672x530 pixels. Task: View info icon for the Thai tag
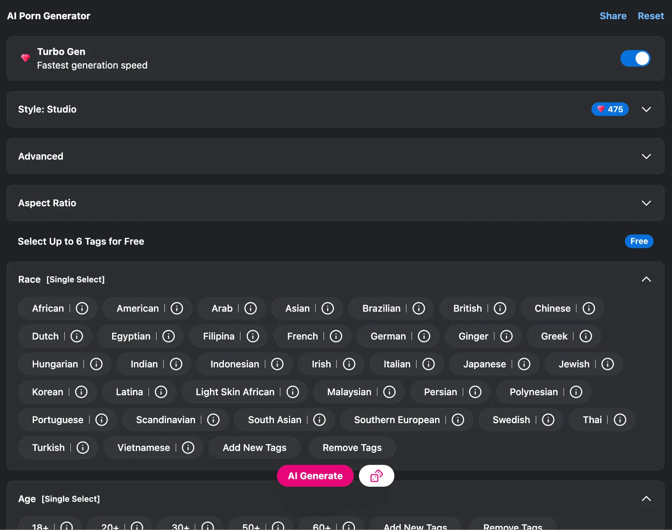620,420
